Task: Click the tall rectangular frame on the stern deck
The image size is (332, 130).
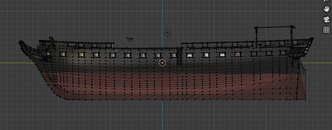Action: coord(275,37)
